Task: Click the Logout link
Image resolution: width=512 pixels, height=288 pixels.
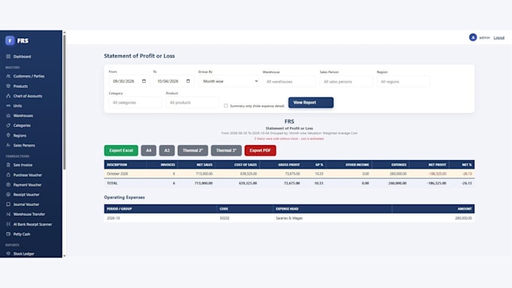Action: pos(499,38)
